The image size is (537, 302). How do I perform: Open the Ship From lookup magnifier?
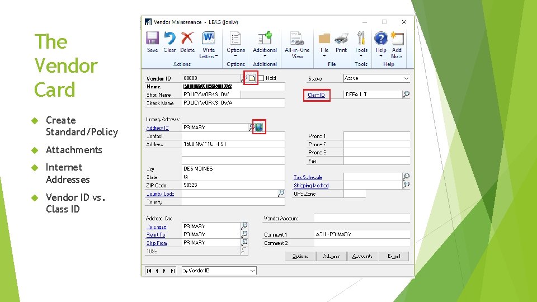click(x=244, y=242)
